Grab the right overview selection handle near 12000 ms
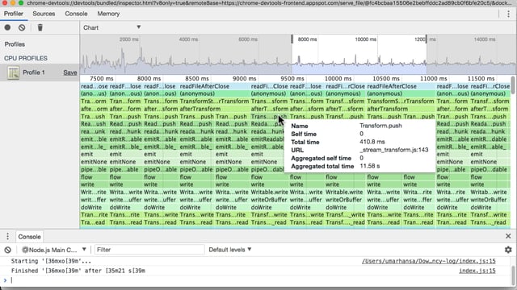Screen dimensions: 517x290 pos(427,39)
